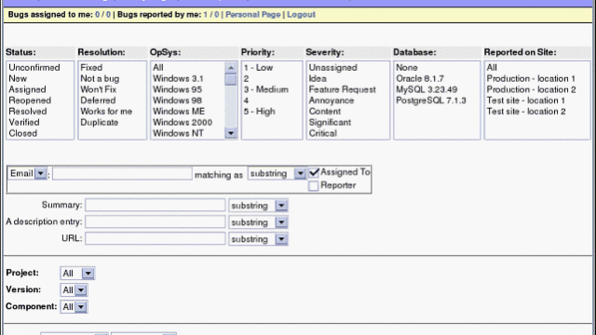Click the URL input field
Image resolution: width=596 pixels, height=335 pixels.
click(x=156, y=238)
